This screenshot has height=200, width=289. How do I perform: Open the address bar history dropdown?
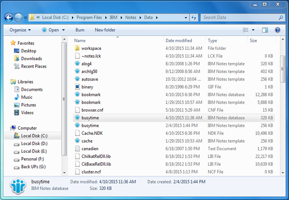pyautogui.click(x=185, y=18)
